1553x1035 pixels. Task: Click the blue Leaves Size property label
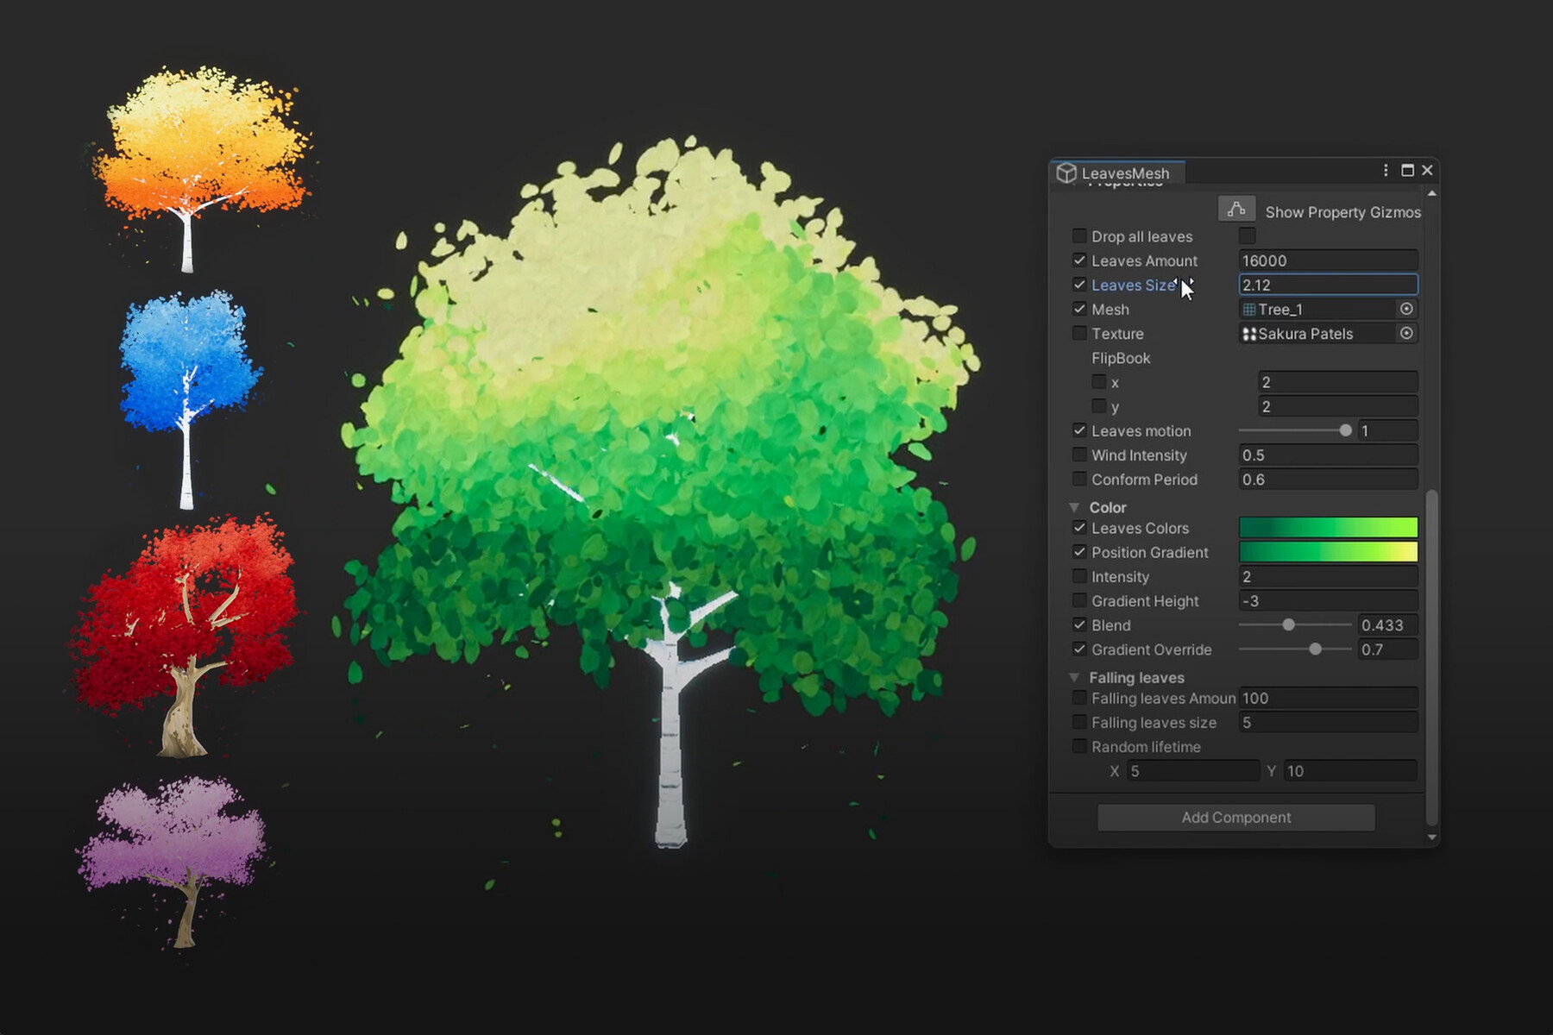point(1130,285)
